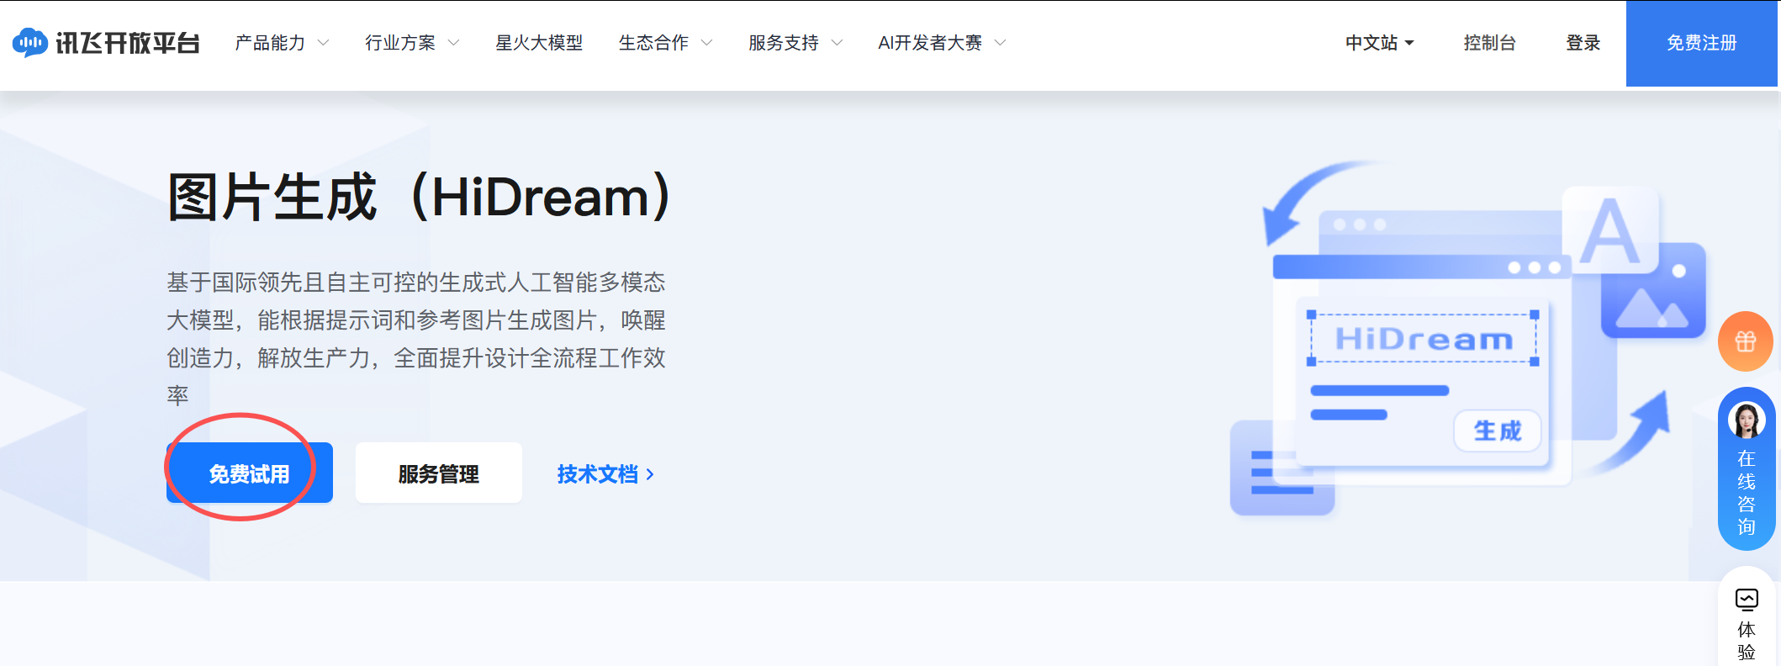The width and height of the screenshot is (1781, 666).
Task: Click the 免费试用 button
Action: click(250, 473)
